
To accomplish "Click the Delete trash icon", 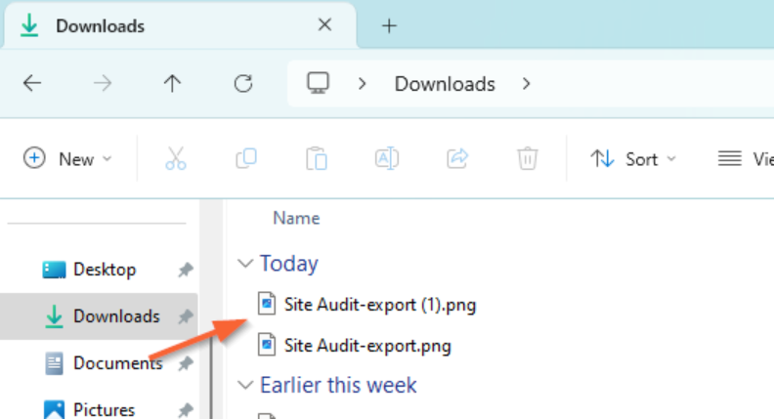I will click(527, 158).
